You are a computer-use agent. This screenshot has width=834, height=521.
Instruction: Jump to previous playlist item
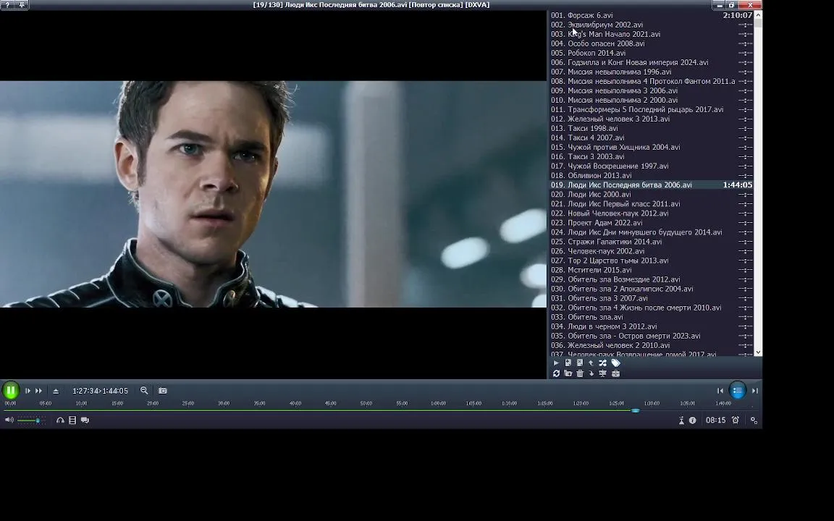720,391
